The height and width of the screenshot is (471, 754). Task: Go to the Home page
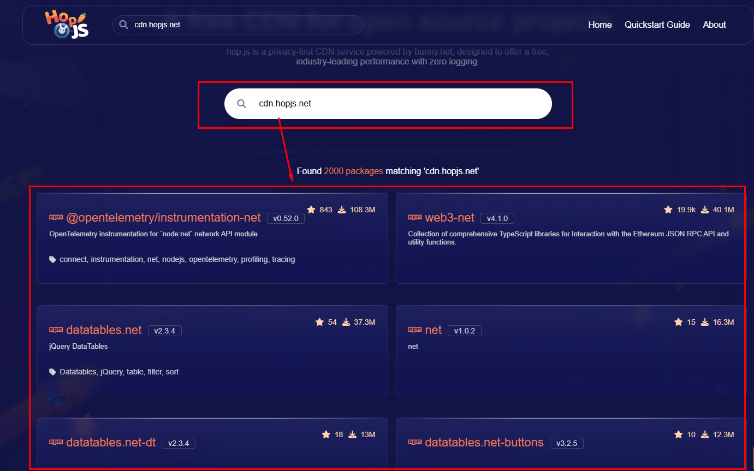[600, 25]
